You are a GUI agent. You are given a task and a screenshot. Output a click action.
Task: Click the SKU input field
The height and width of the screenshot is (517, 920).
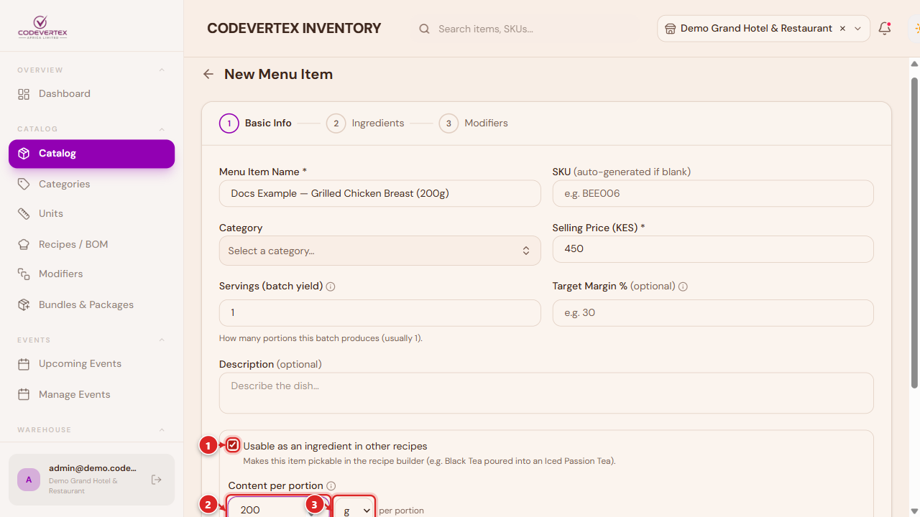[x=713, y=194]
